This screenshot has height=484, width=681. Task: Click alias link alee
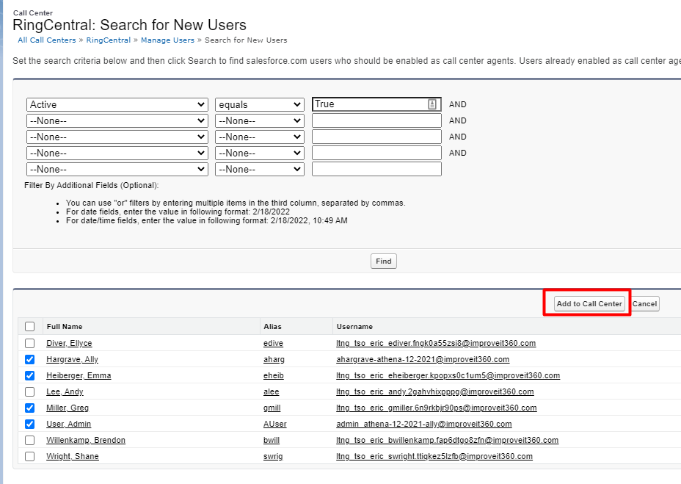[x=271, y=391]
